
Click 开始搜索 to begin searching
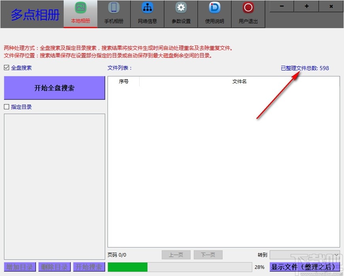pyautogui.click(x=89, y=267)
